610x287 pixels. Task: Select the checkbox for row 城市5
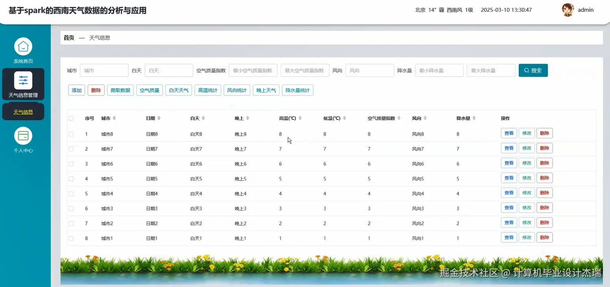71,179
